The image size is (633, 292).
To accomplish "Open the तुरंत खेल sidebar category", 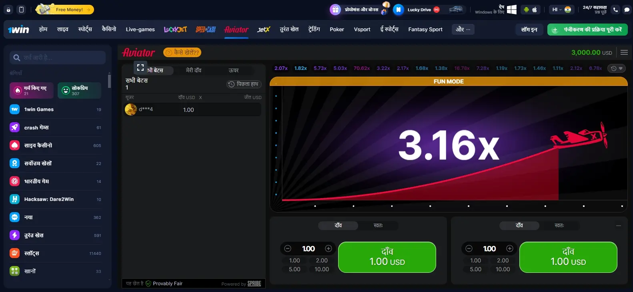I will click(x=56, y=235).
